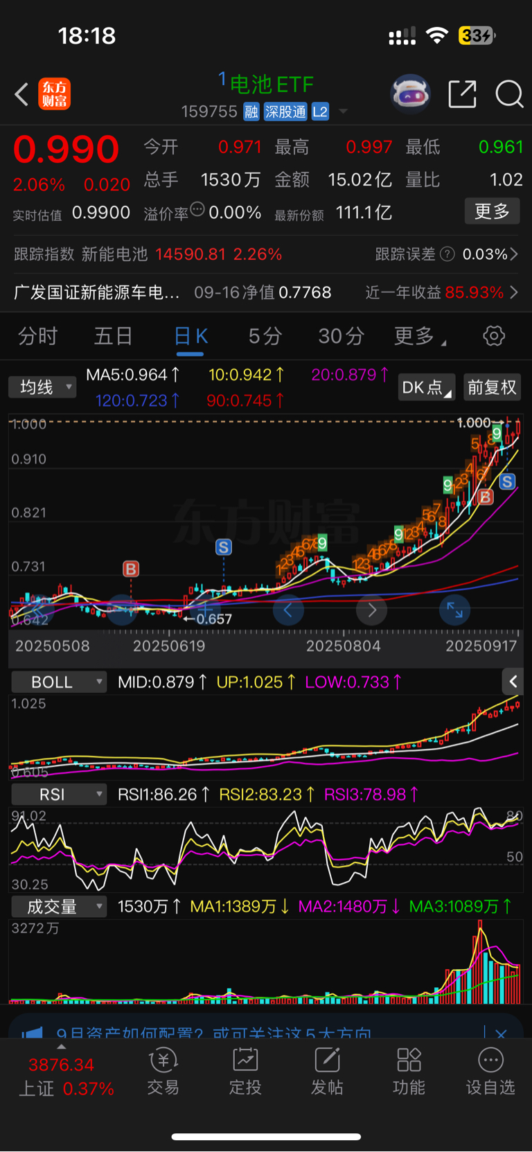The height and width of the screenshot is (1152, 532).
Task: Switch to 30分 tab
Action: tap(342, 336)
